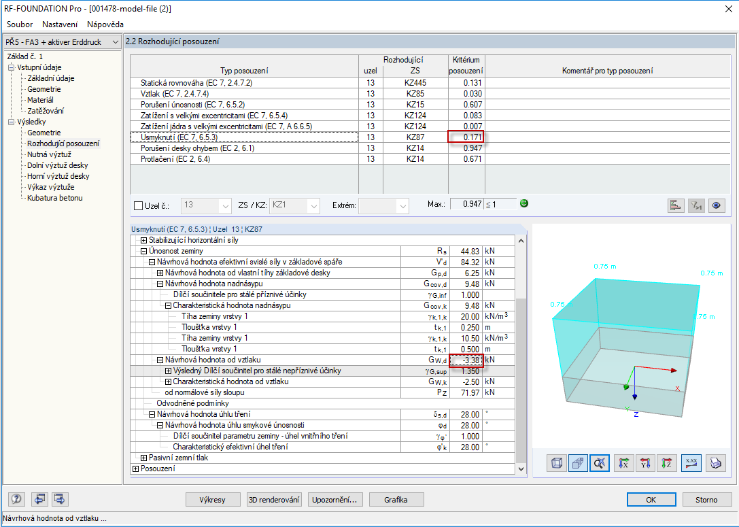The image size is (739, 527).
Task: Expand the Posouzení row
Action: [136, 469]
